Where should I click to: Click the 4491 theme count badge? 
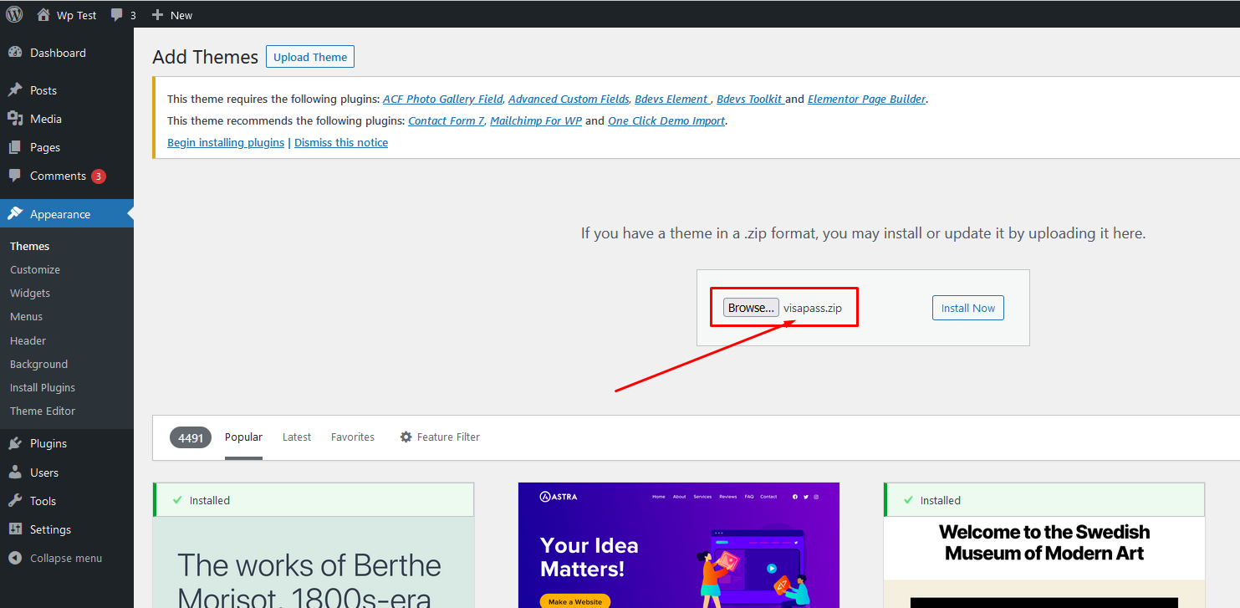[191, 437]
